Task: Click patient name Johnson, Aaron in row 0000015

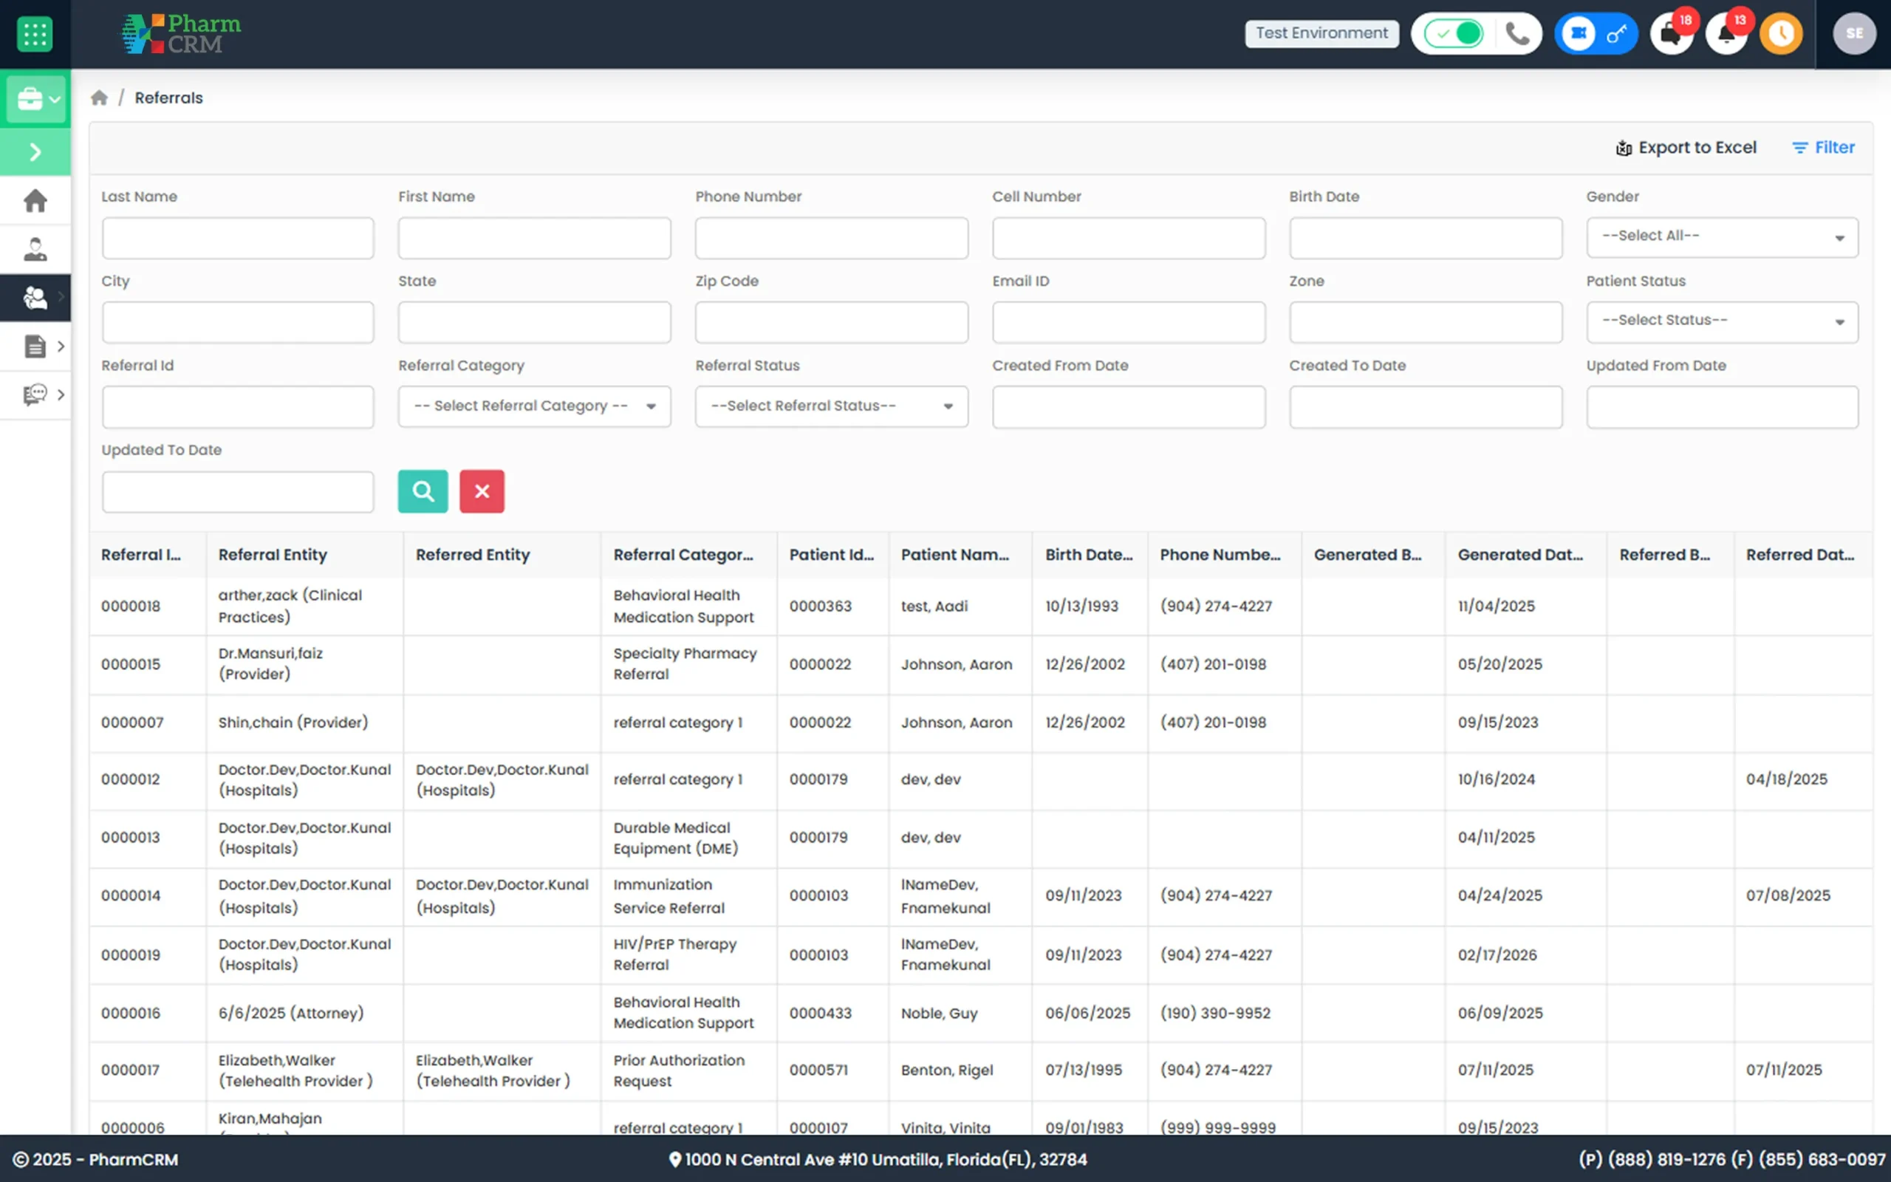Action: pos(956,663)
